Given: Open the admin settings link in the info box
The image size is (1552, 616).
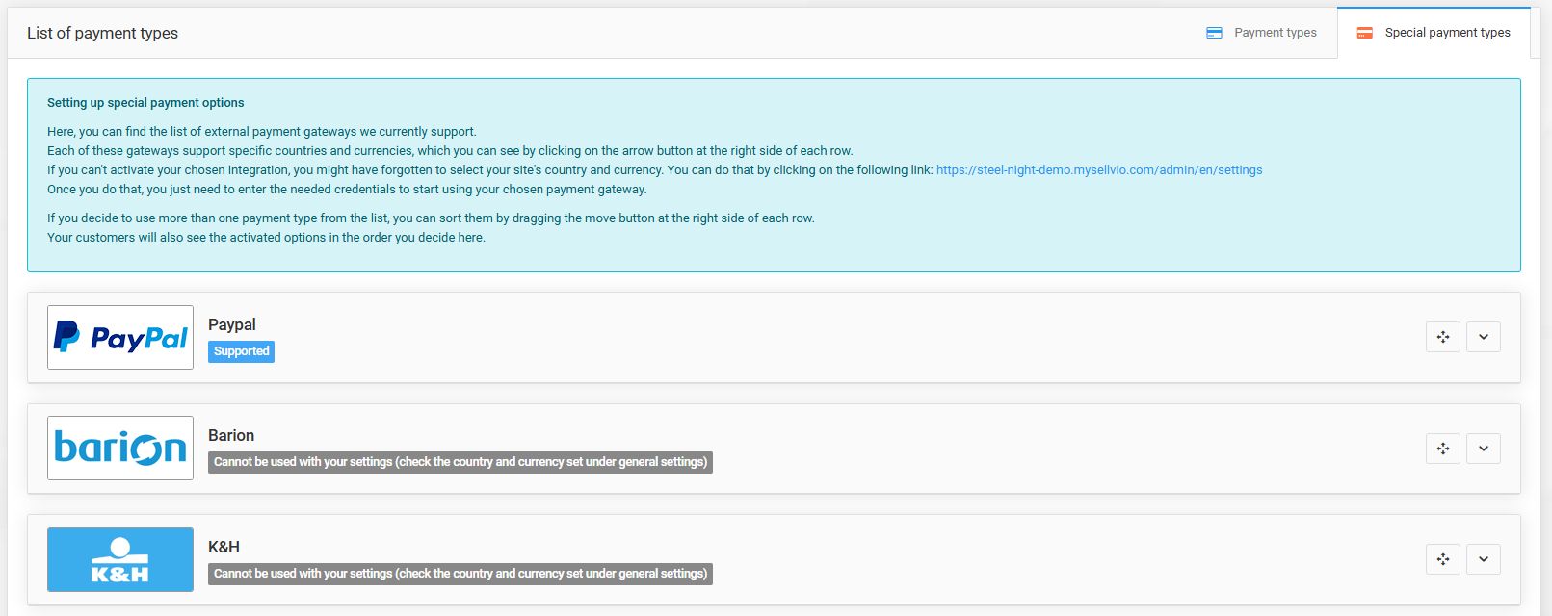Looking at the screenshot, I should 1098,170.
